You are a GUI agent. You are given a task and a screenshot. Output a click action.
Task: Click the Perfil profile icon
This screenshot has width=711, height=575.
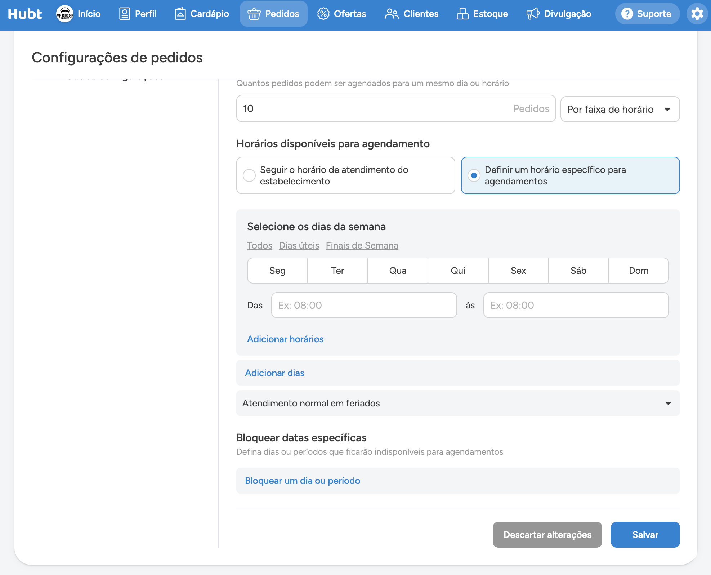(125, 14)
